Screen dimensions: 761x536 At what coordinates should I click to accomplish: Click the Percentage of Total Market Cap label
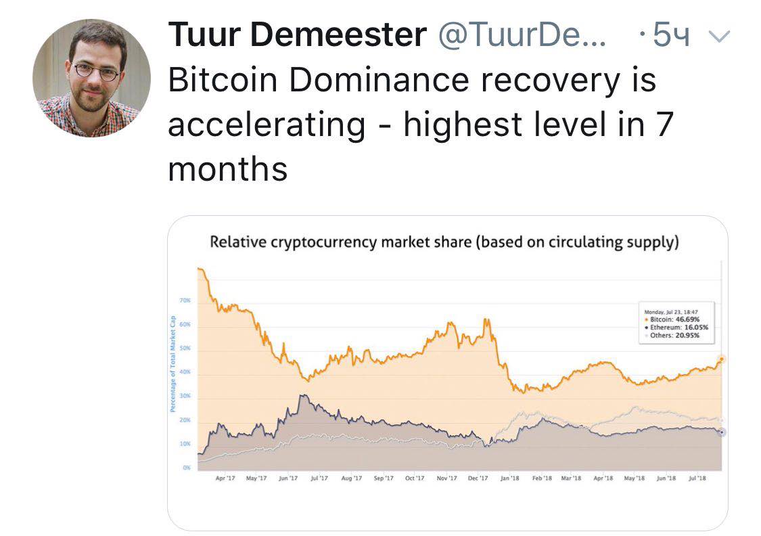pos(172,364)
